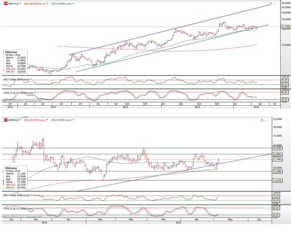Click the 80,00 stochastic level label in the upper chart
The image size is (291, 232).
point(285,92)
